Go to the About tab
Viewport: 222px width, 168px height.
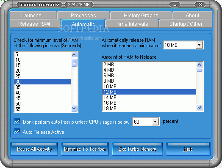192,15
